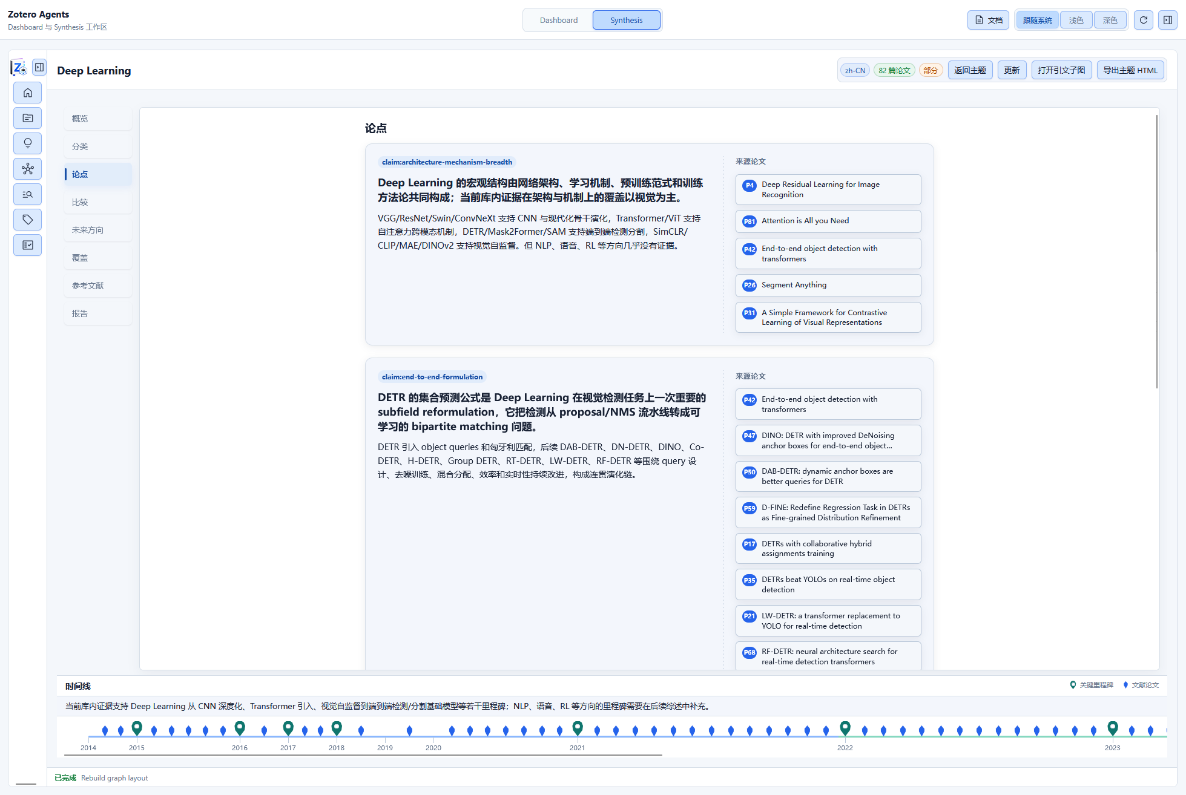This screenshot has height=795, width=1186.
Task: Select the 浅色 light theme option
Action: coord(1076,20)
